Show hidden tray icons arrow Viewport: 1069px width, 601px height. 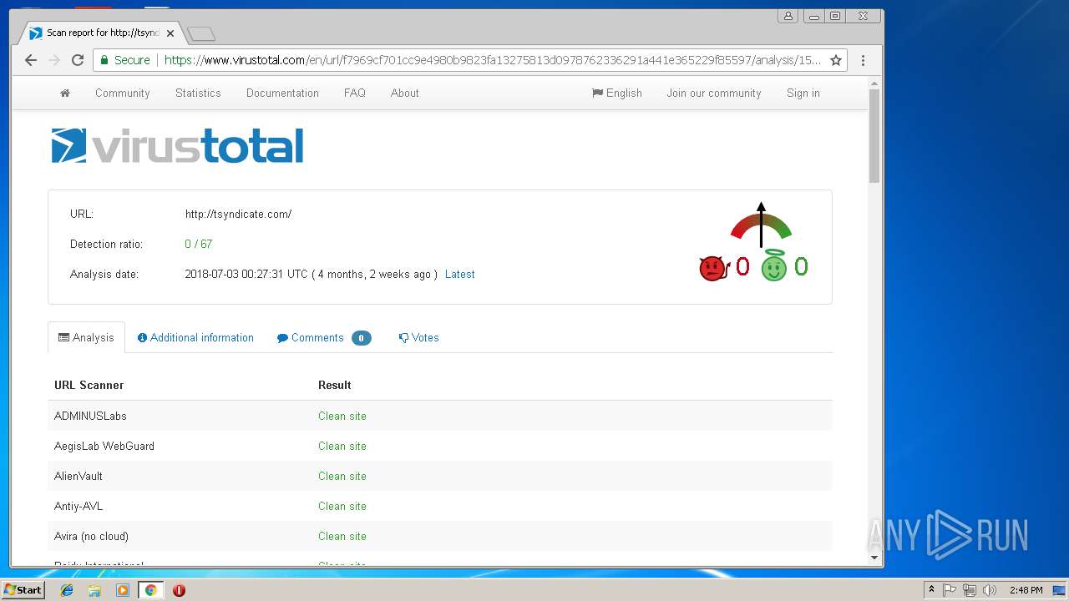pos(931,590)
